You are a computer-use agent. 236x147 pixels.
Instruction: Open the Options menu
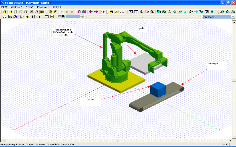tap(17, 7)
